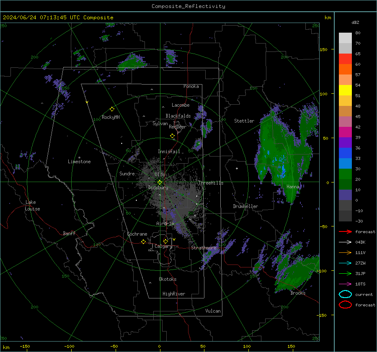Viewport: 377px width, 352px height.
Task: Click the Lake Louise label
Action: (32, 206)
